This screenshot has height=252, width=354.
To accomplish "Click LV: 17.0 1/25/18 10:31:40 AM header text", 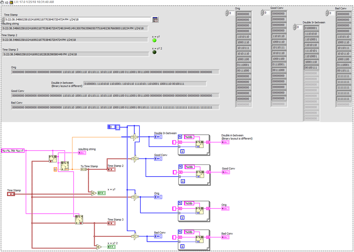I will (34, 2).
